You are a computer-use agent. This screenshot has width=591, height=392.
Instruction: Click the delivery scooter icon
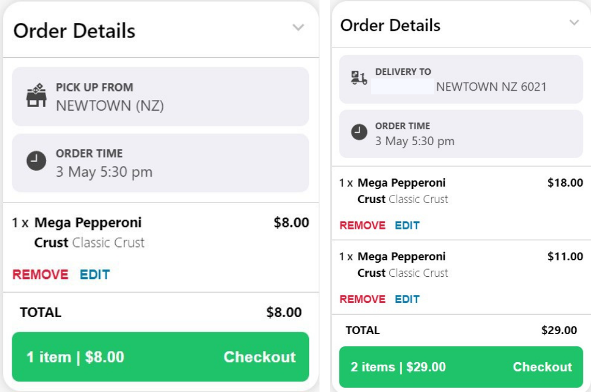point(359,78)
